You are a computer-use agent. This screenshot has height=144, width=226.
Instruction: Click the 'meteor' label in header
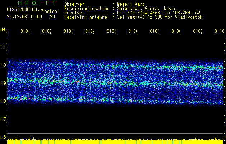pyautogui.click(x=52, y=11)
